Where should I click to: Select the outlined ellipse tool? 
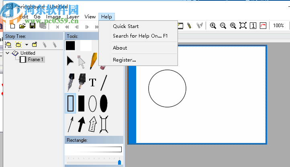(92, 103)
